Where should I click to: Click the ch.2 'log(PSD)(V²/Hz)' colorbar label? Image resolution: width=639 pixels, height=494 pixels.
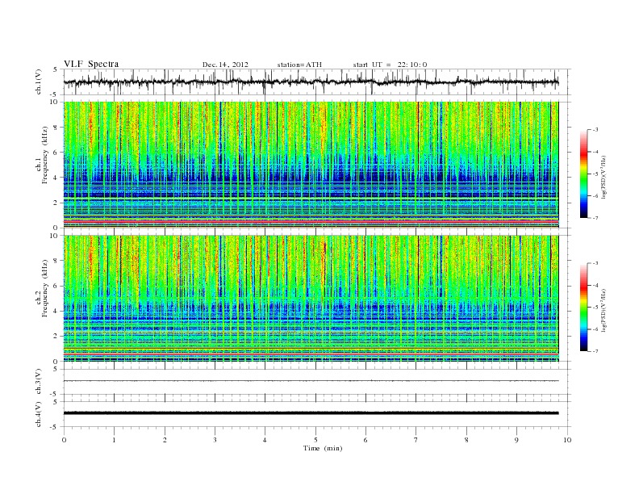(604, 310)
